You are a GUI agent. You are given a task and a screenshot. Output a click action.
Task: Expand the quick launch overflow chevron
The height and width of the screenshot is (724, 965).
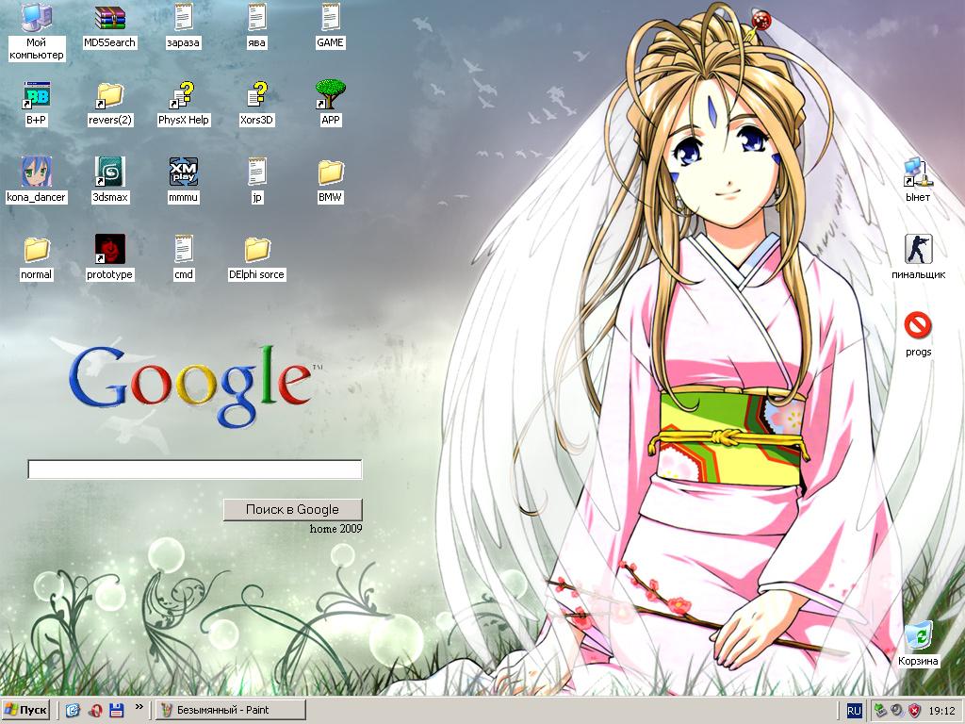pyautogui.click(x=139, y=706)
